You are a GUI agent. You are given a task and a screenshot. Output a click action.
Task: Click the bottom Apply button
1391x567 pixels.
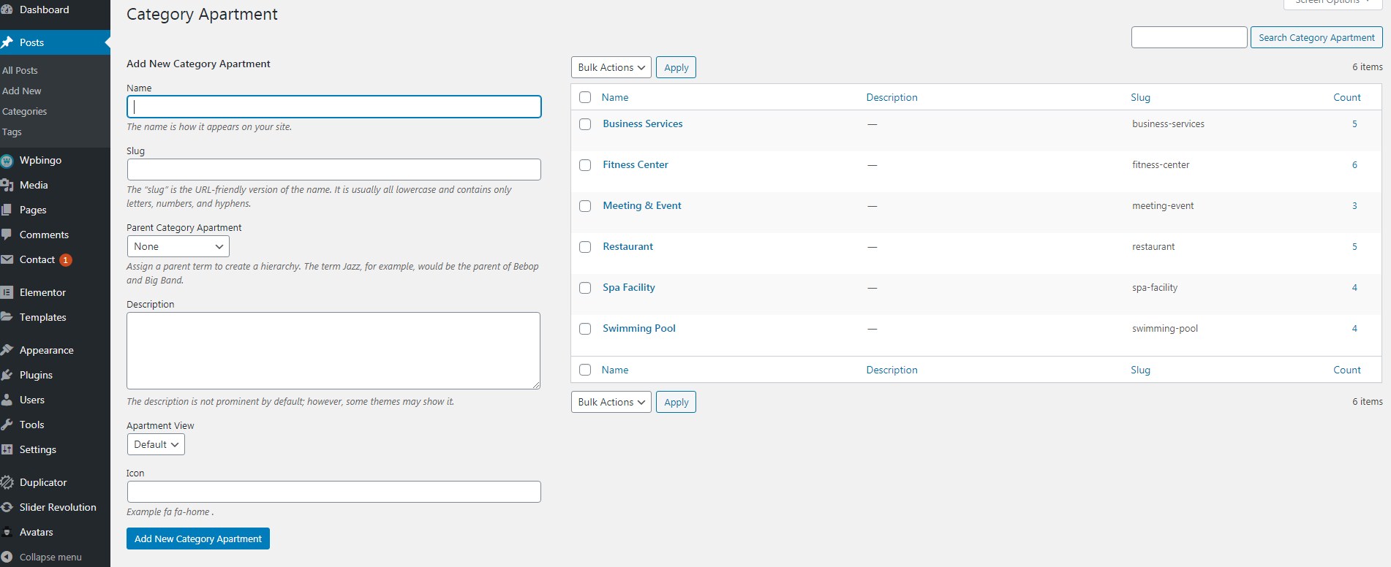[x=676, y=402]
